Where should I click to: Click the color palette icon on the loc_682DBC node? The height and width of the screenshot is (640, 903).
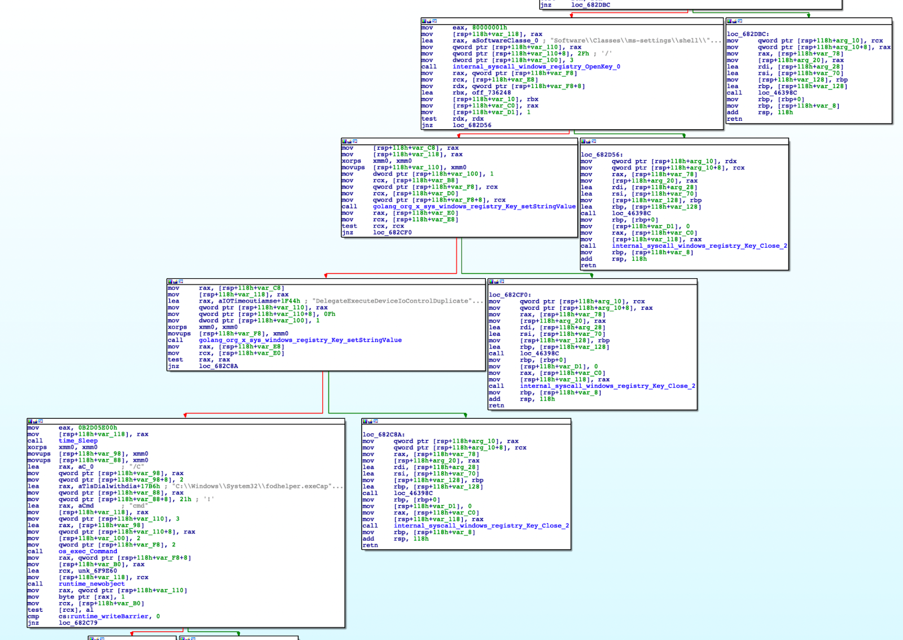[x=729, y=21]
